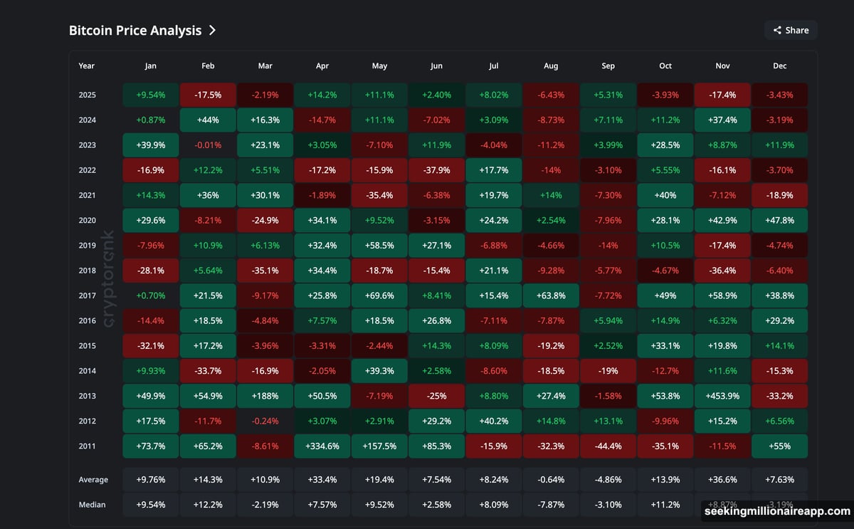Click the +9.76% January average cell

click(150, 479)
